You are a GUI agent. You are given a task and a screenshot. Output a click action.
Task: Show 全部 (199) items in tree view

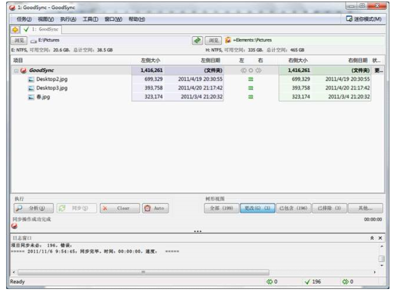click(222, 208)
